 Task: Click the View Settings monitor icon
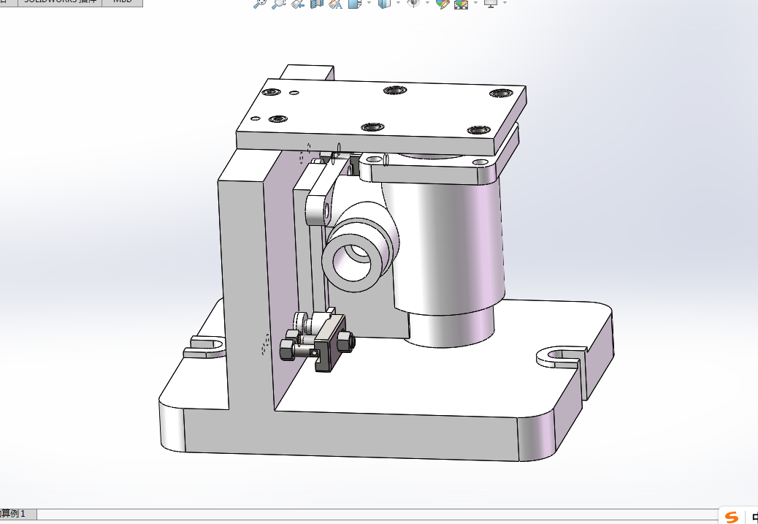coord(491,4)
